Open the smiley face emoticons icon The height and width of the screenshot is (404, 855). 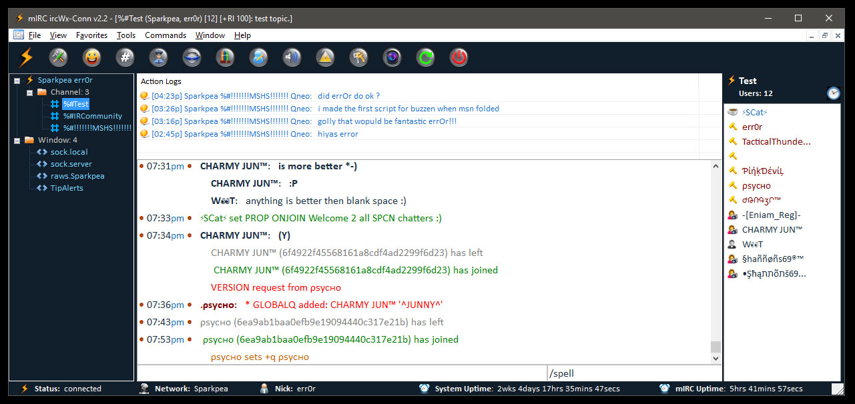(x=92, y=57)
